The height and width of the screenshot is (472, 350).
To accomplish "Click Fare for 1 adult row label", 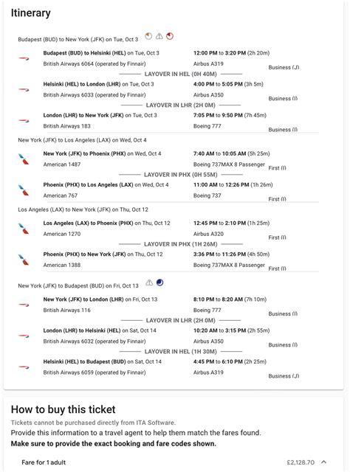I will 44,462.
